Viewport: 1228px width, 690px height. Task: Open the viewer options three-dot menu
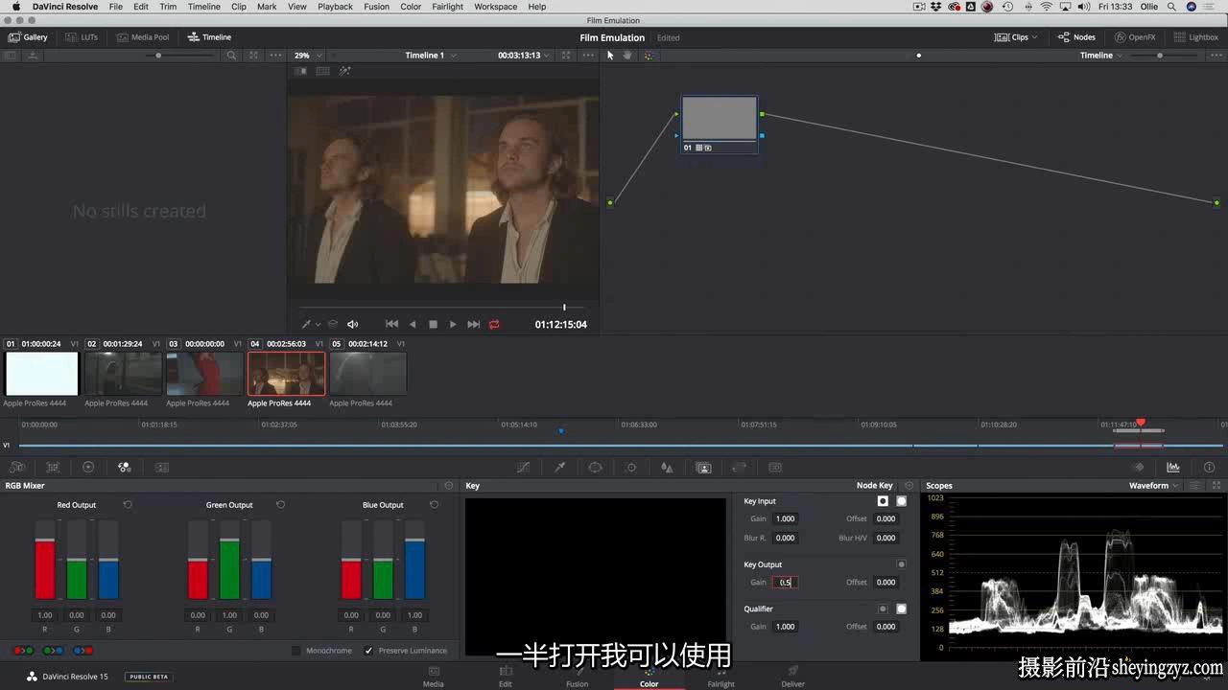tap(588, 56)
